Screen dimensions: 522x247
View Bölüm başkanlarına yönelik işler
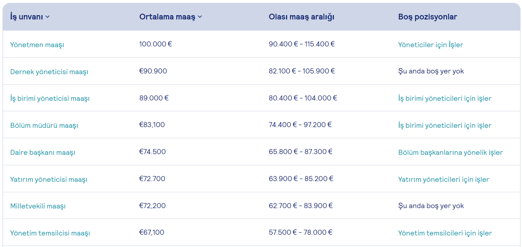[451, 153]
